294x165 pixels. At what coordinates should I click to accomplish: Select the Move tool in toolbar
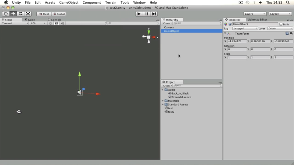pyautogui.click(x=13, y=14)
